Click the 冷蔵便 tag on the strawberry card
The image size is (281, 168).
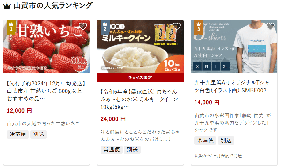[x=18, y=134]
